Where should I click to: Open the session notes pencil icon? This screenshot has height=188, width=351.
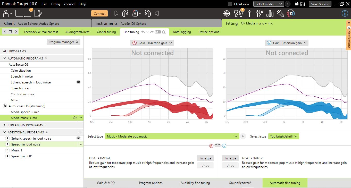coord(38,13)
